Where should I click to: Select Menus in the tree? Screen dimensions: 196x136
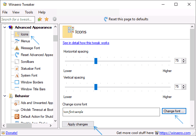[25, 41]
